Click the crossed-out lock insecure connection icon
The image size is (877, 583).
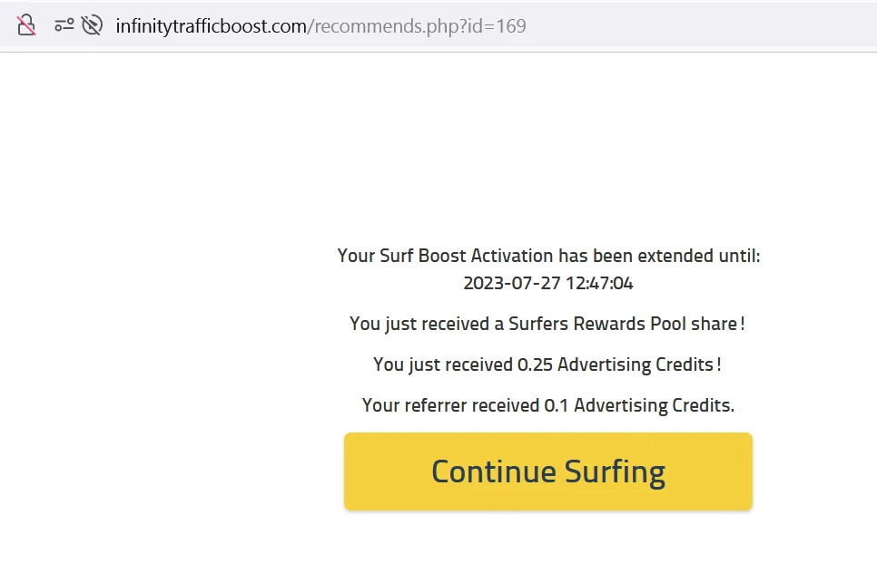click(26, 25)
